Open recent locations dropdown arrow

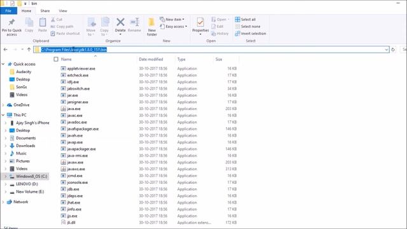[22, 50]
